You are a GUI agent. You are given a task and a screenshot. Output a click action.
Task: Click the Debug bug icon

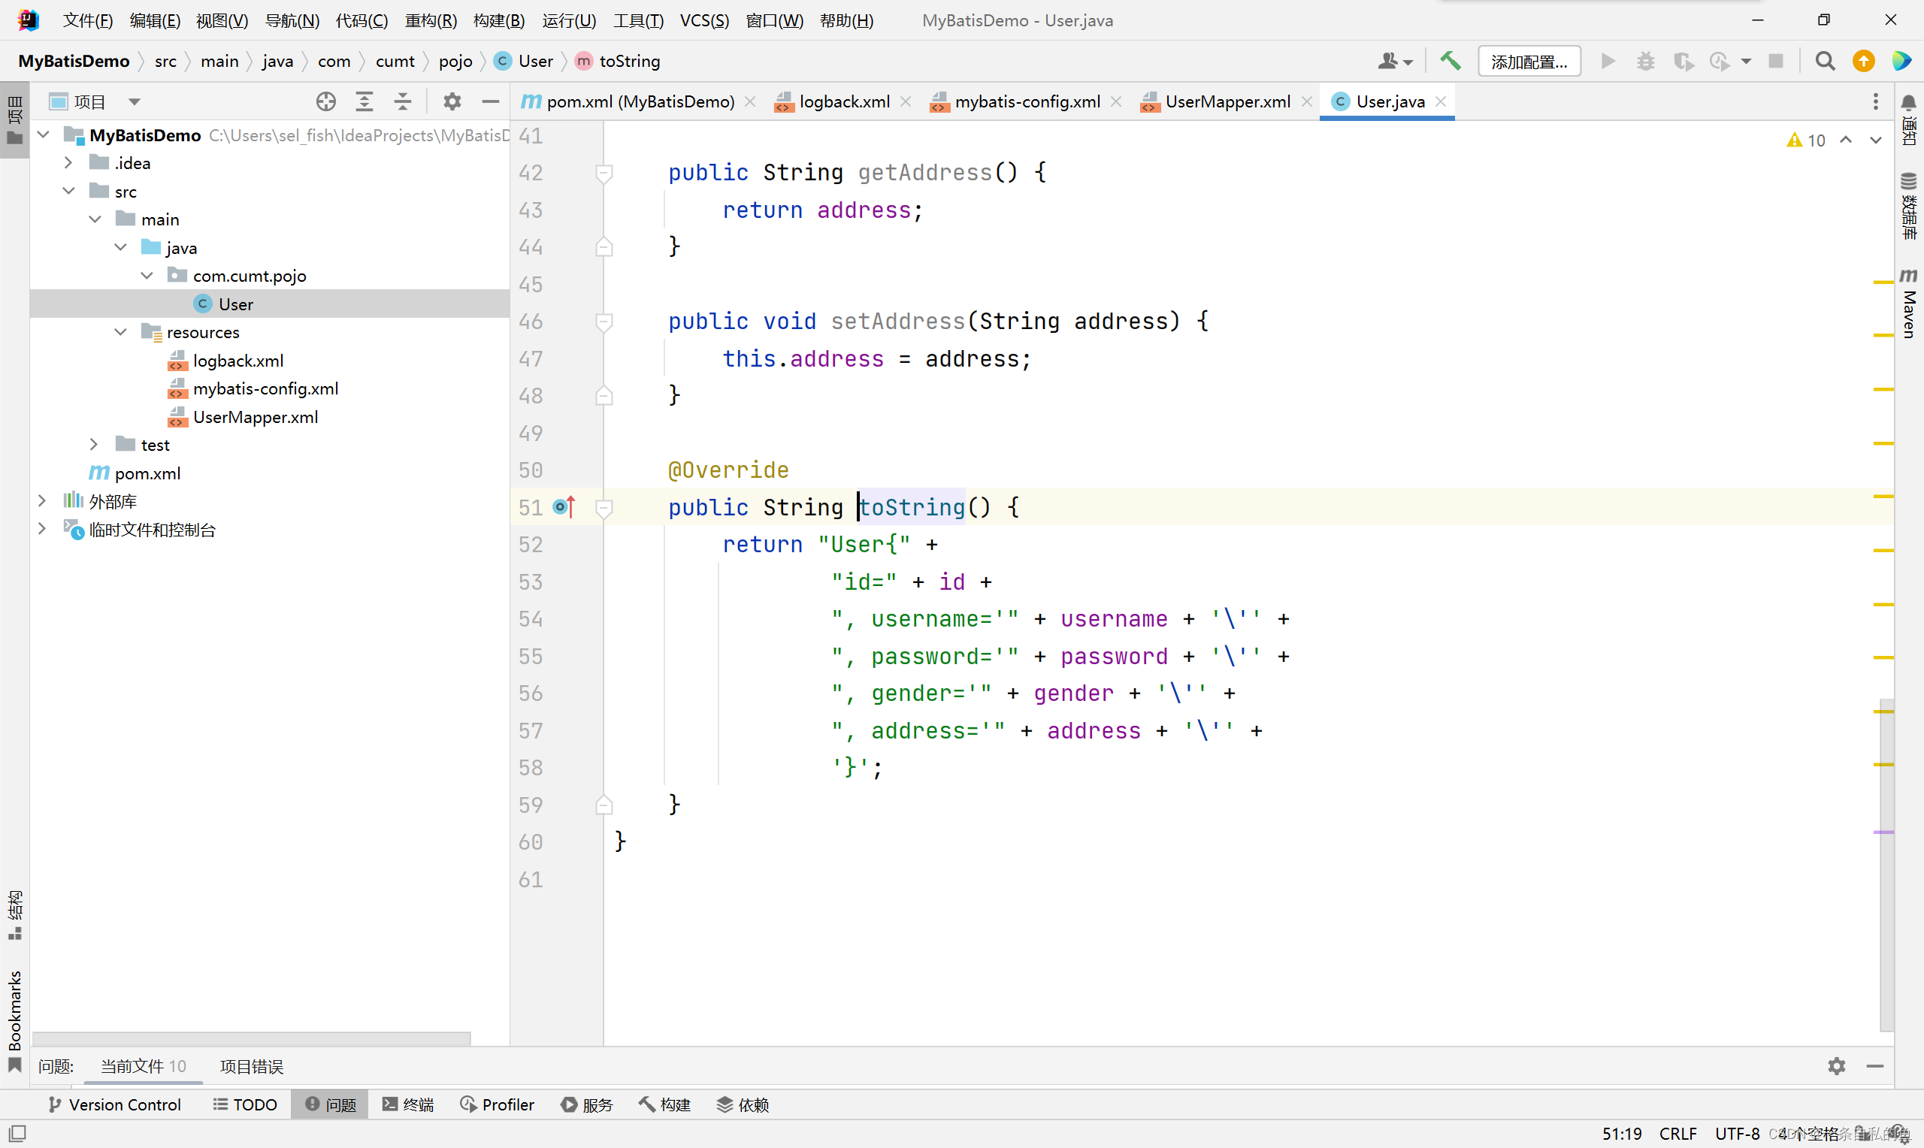(1646, 61)
